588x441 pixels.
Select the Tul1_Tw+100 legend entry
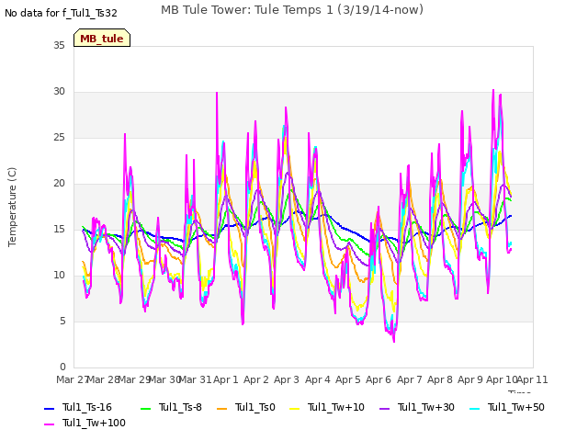(x=85, y=423)
